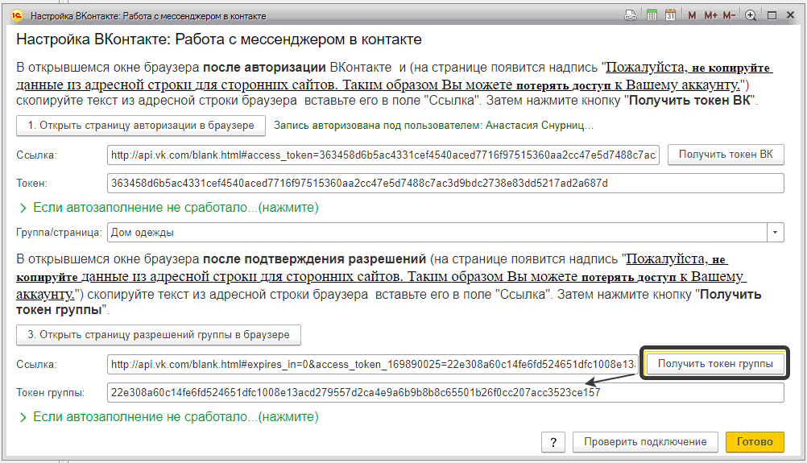Click the M- memory subtract button
The width and height of the screenshot is (807, 463).
click(x=729, y=15)
